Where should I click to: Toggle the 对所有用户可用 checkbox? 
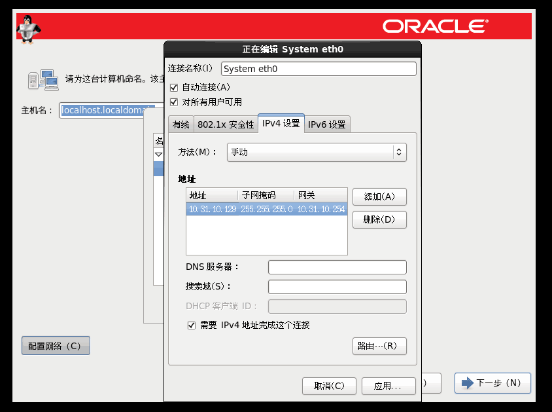pos(173,102)
